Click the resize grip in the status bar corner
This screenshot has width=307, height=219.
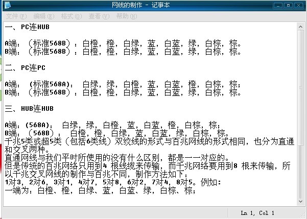302,214
